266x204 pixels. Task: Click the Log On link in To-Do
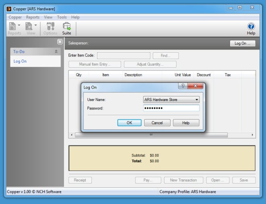pyautogui.click(x=20, y=61)
